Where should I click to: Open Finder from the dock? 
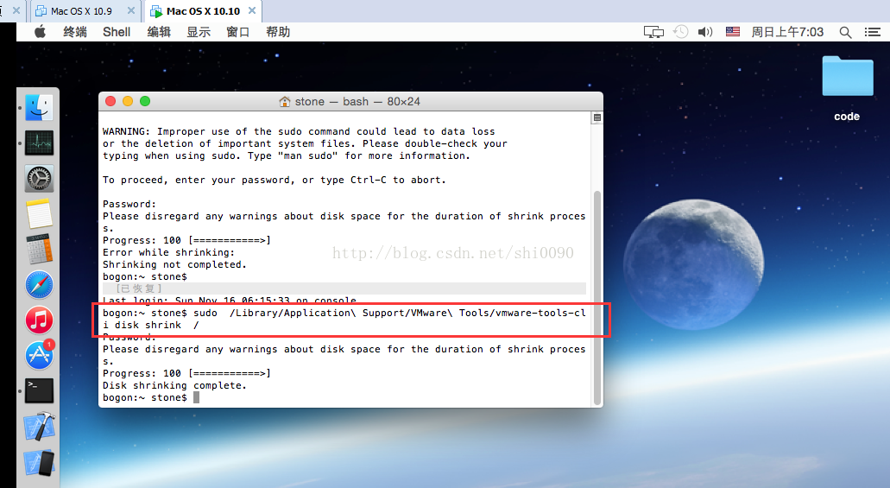click(39, 107)
